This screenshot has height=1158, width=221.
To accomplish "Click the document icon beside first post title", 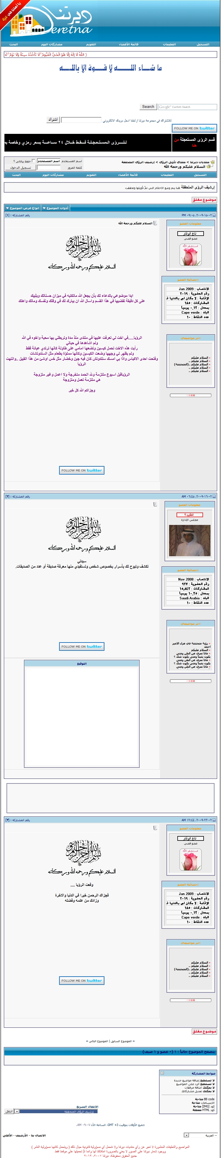I will point(156,223).
